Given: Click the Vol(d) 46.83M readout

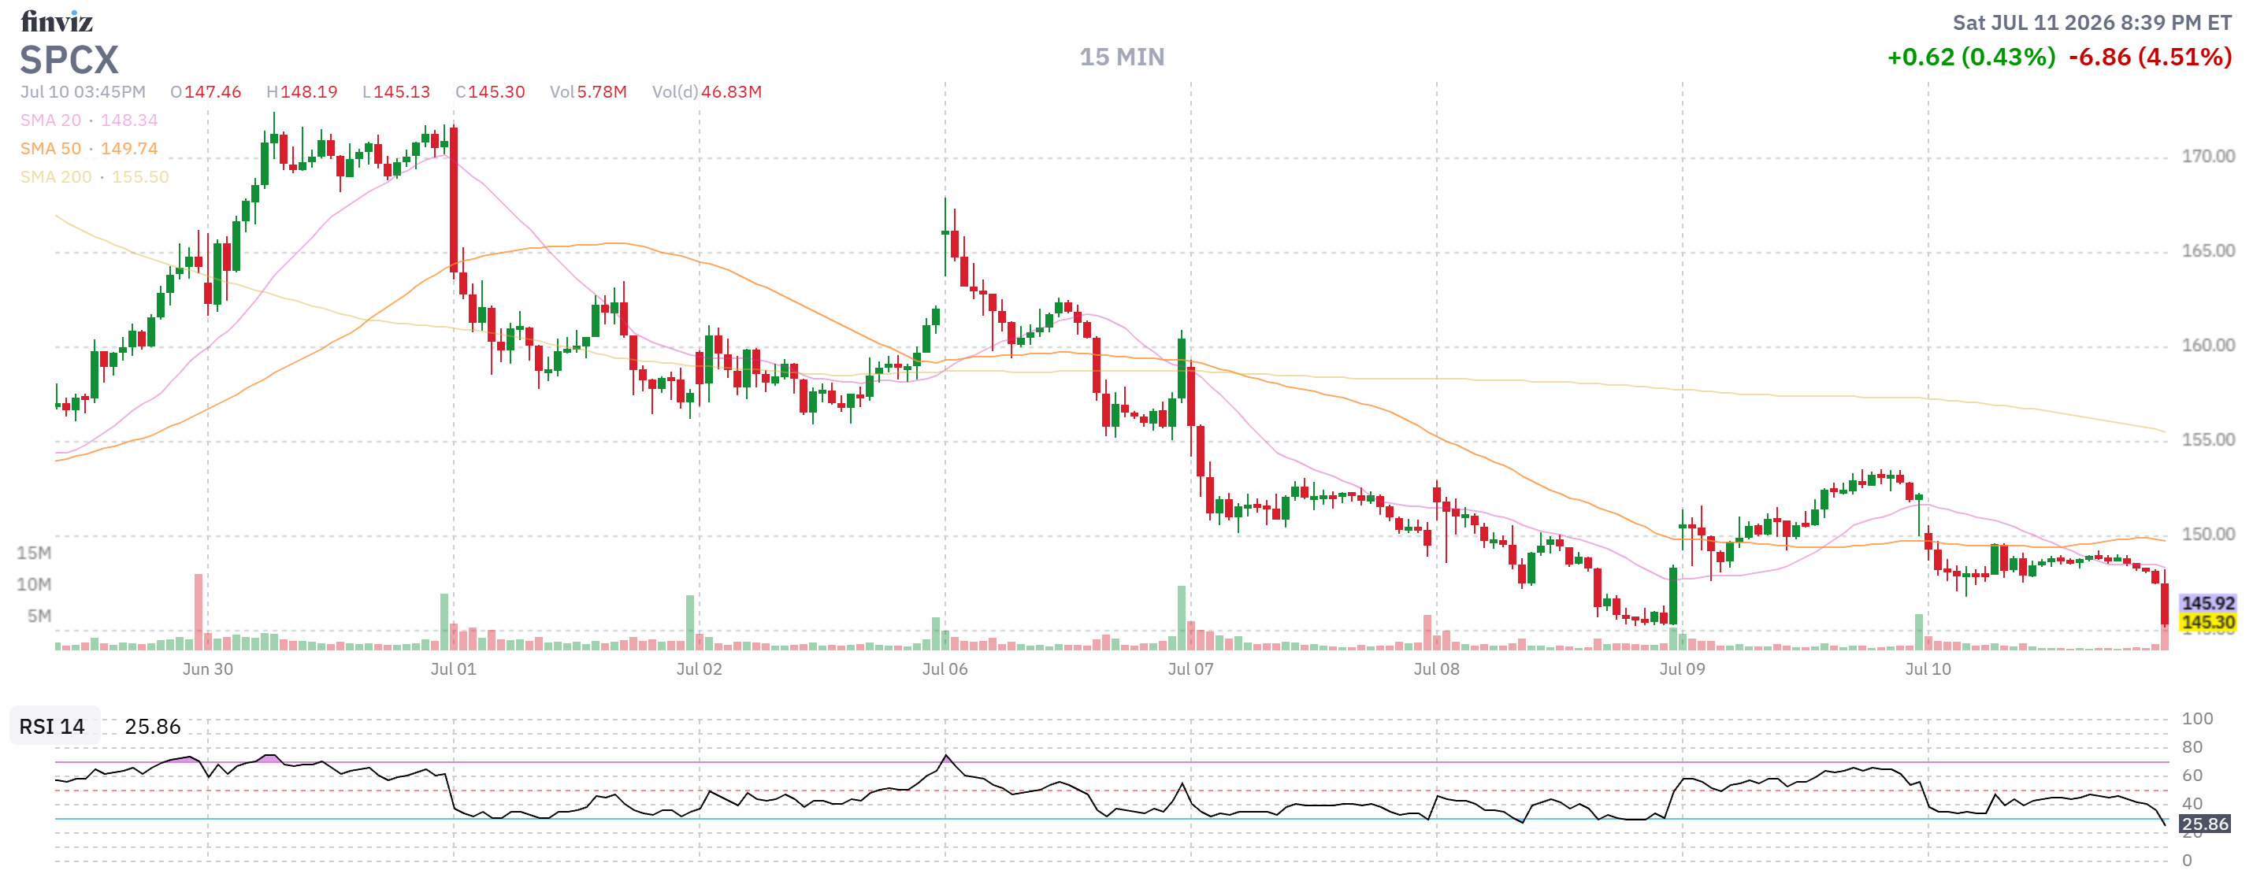Looking at the screenshot, I should tap(707, 92).
